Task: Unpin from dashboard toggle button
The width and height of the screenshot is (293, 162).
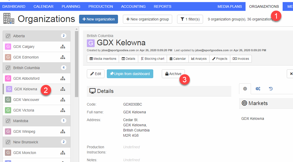Action: tap(130, 74)
